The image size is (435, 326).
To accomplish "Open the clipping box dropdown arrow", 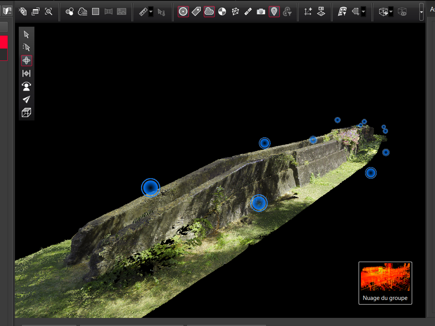I will (x=391, y=12).
